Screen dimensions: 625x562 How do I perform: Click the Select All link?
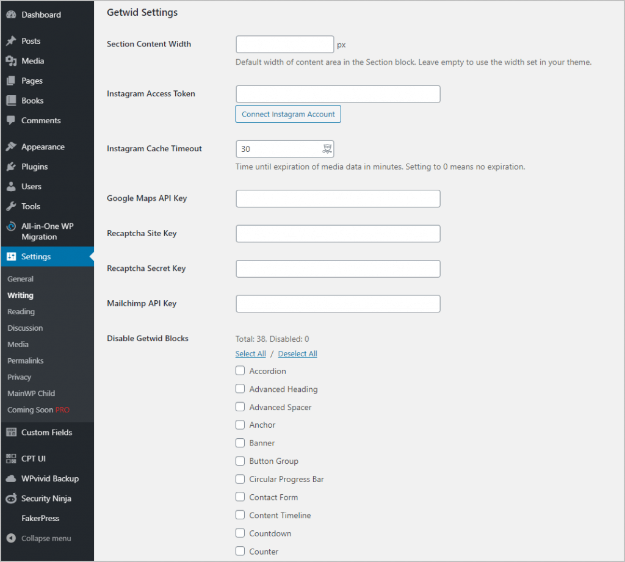pyautogui.click(x=251, y=353)
